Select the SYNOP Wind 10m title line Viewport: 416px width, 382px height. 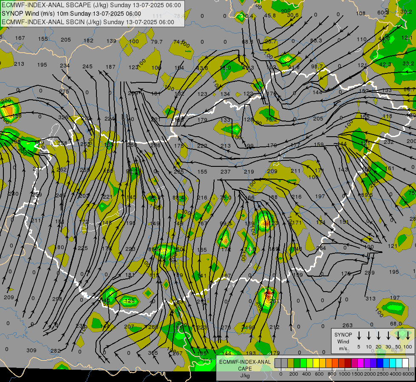[x=71, y=14]
